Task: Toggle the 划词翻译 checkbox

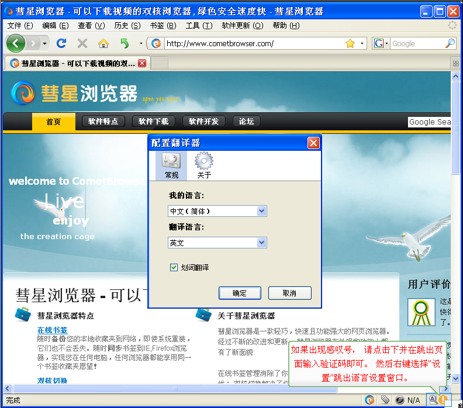Action: click(x=174, y=267)
